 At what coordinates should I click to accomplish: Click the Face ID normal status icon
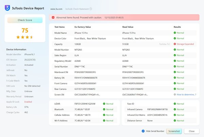(x=175, y=104)
